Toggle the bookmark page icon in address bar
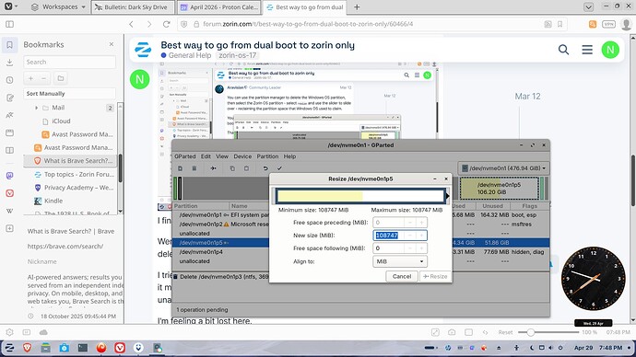 pos(560,24)
